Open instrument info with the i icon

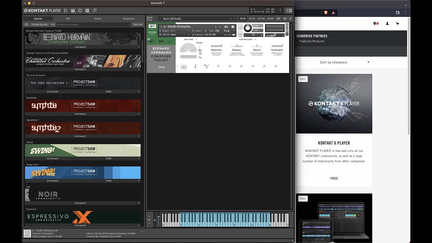click(233, 27)
